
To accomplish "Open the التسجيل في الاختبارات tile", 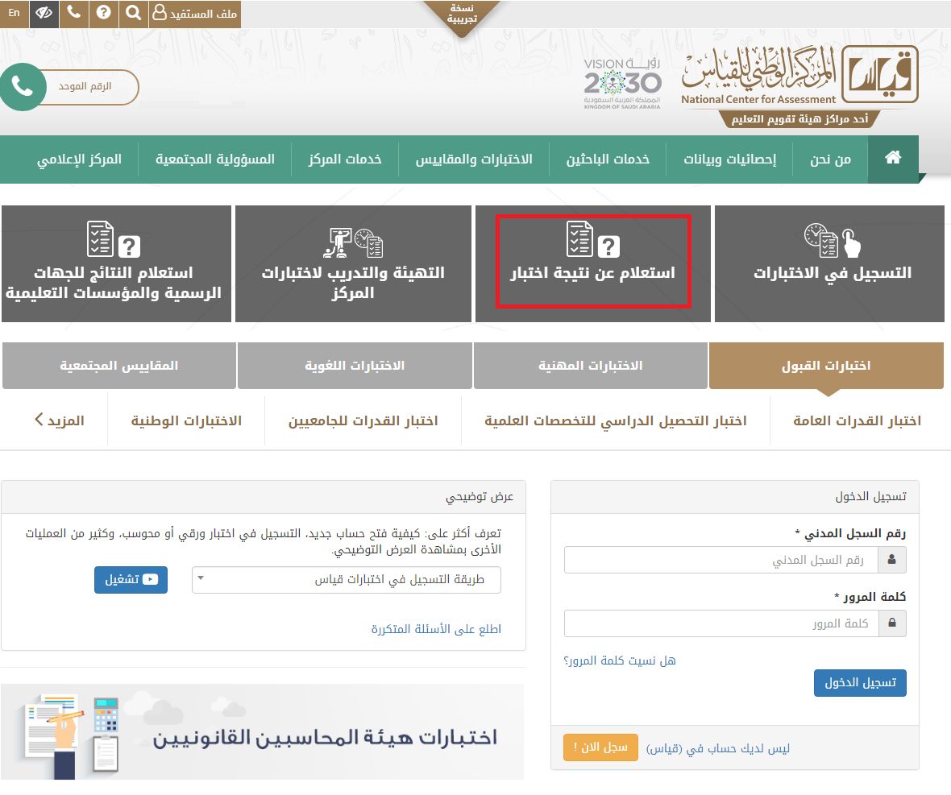I will click(x=832, y=263).
